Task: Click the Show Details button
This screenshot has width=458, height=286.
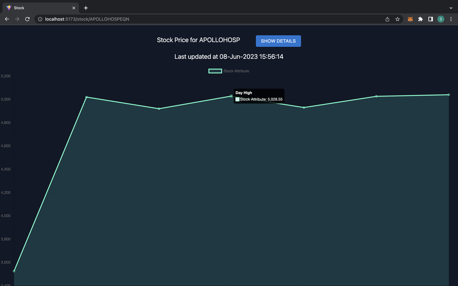Action: (x=278, y=41)
